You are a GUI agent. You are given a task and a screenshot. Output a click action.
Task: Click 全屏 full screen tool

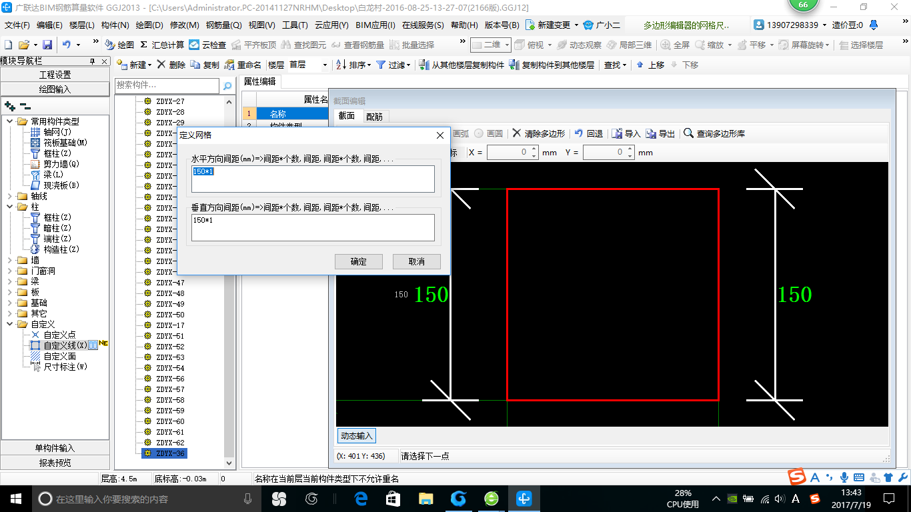tap(675, 45)
